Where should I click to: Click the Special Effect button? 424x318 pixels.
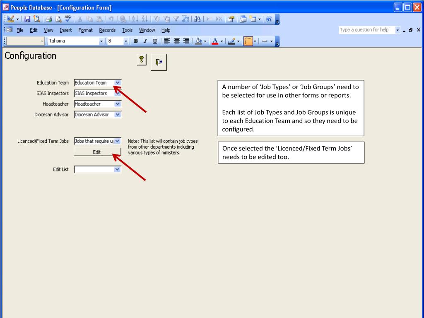pos(265,41)
